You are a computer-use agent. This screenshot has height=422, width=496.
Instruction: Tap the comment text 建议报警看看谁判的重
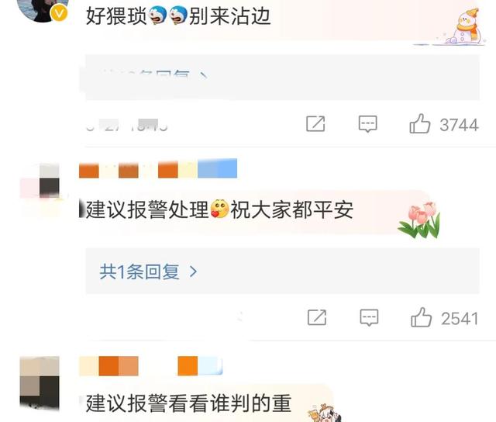point(188,403)
